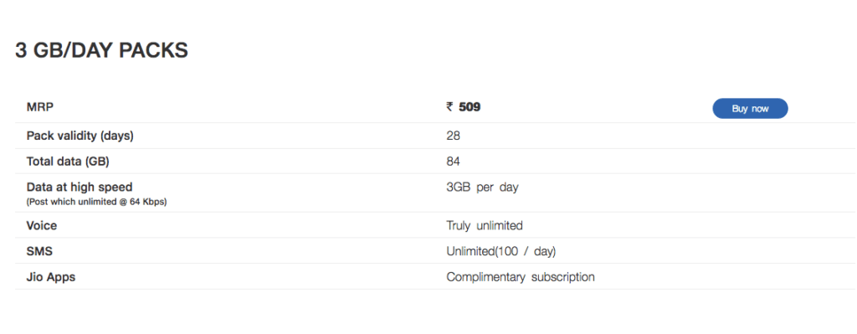Click the rupee symbol beside 509
The width and height of the screenshot is (857, 334).
(x=449, y=107)
